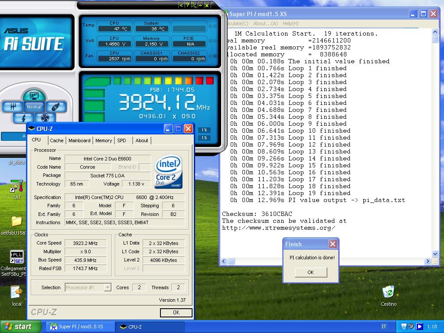Open the AI Gear shifter icon
Viewport: 444px width, 333px height.
(x=13, y=107)
